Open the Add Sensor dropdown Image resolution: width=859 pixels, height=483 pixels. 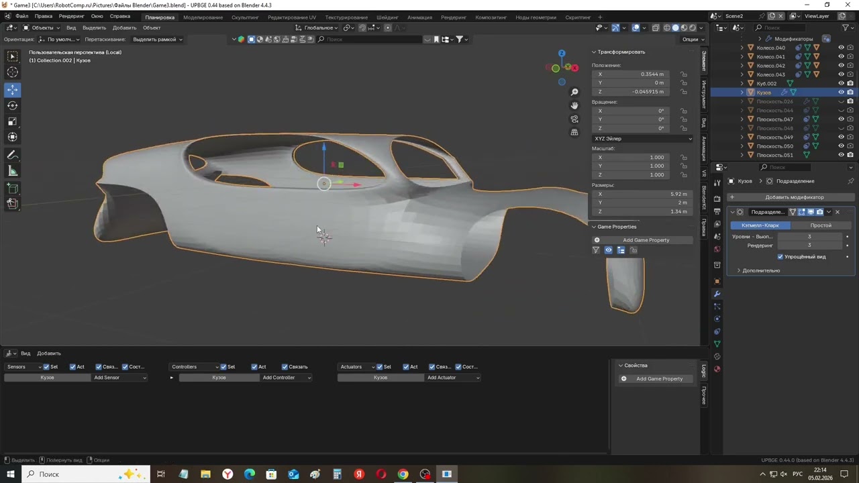pyautogui.click(x=119, y=378)
